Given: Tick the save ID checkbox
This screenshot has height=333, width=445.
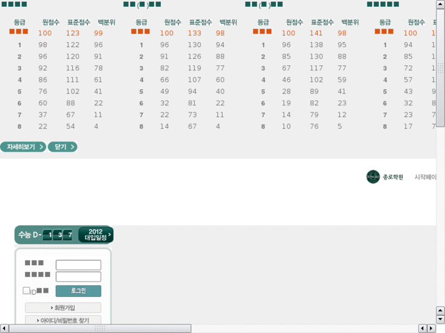Looking at the screenshot, I should click(26, 290).
